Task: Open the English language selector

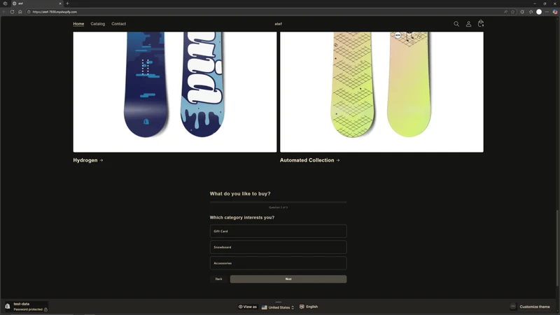Action: point(309,307)
